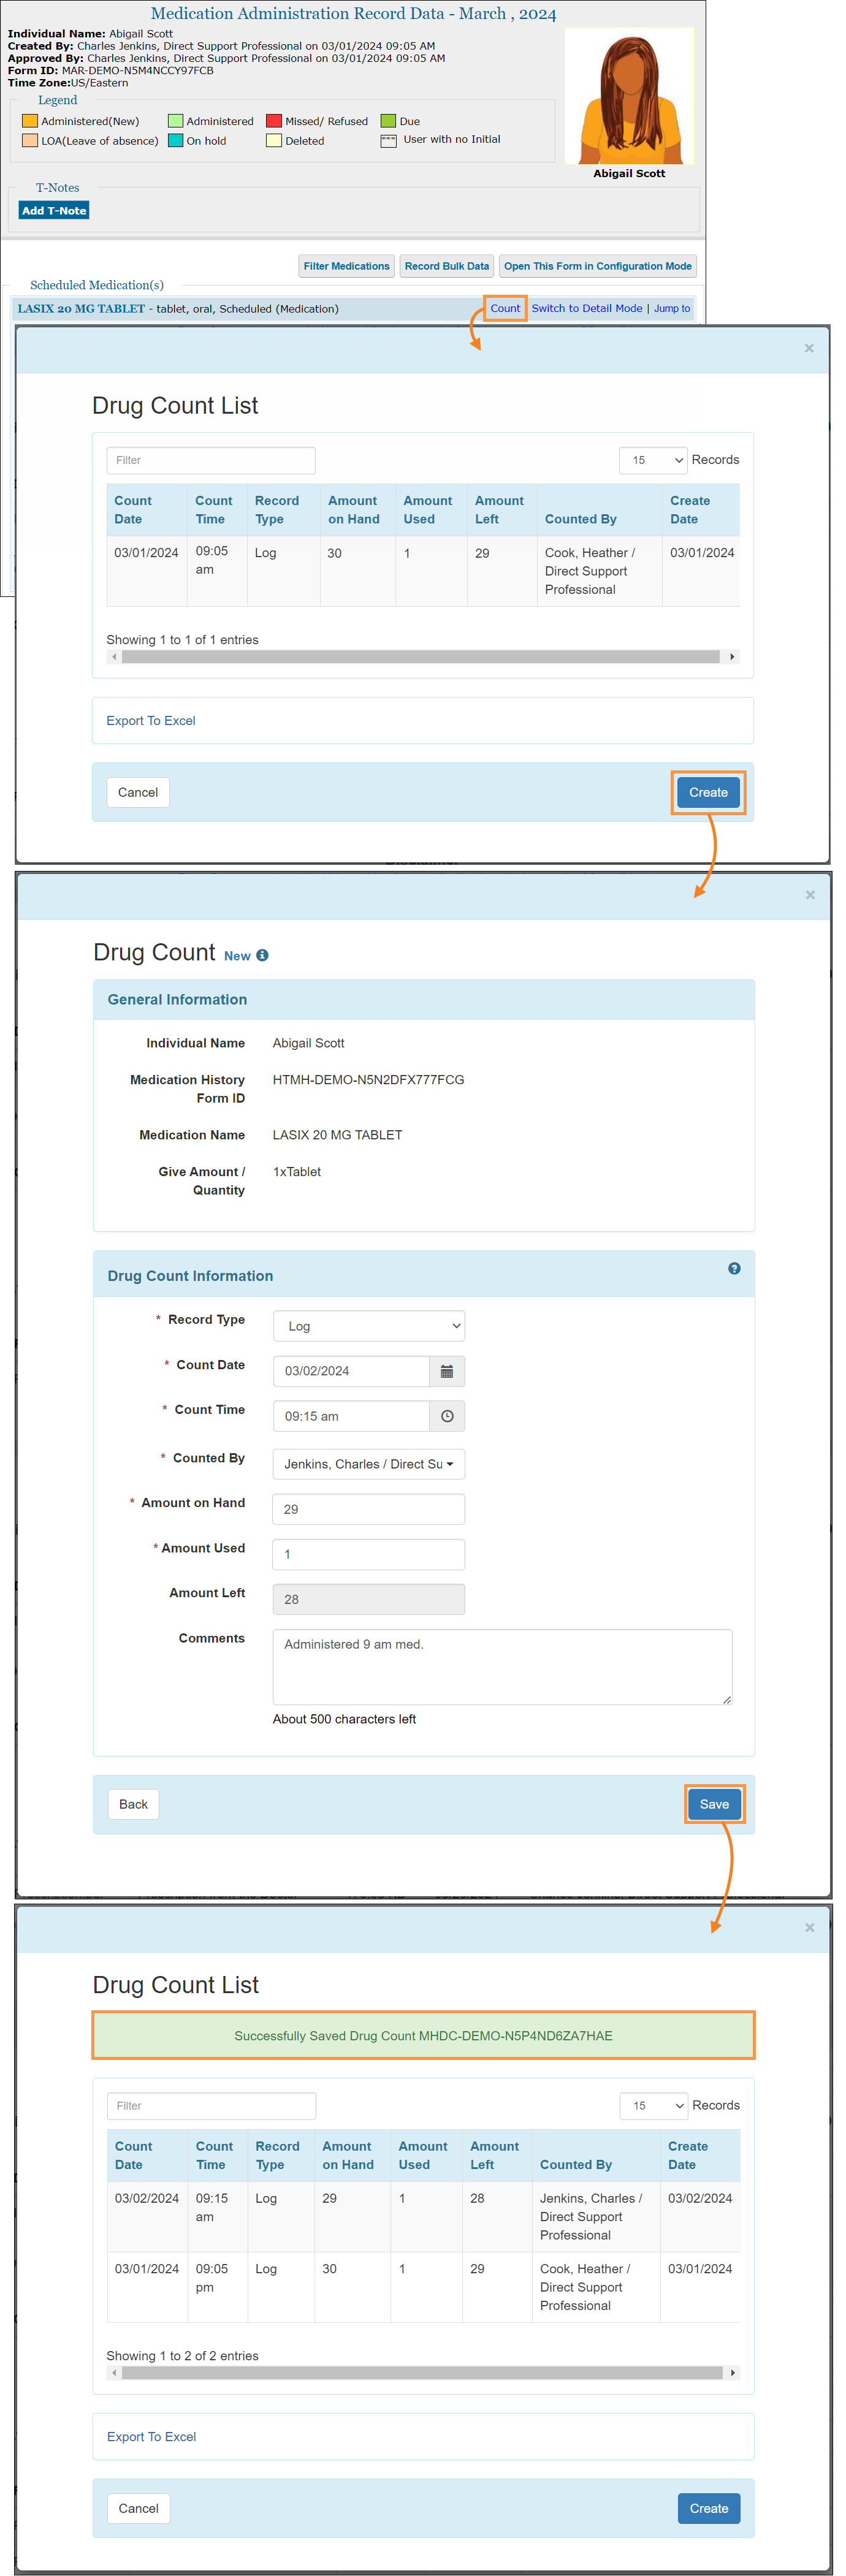
Task: Open the Record Type dropdown
Action: coord(368,1326)
